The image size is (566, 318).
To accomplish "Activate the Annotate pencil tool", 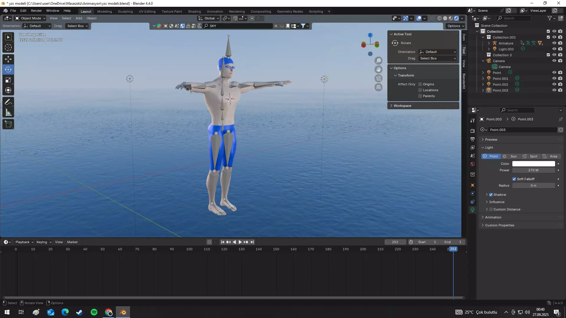I will click(x=8, y=102).
